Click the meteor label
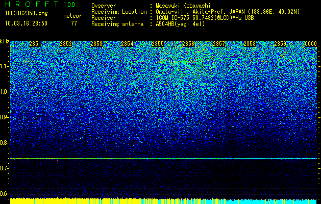Viewport: 321px width, 204px height. pos(72,16)
